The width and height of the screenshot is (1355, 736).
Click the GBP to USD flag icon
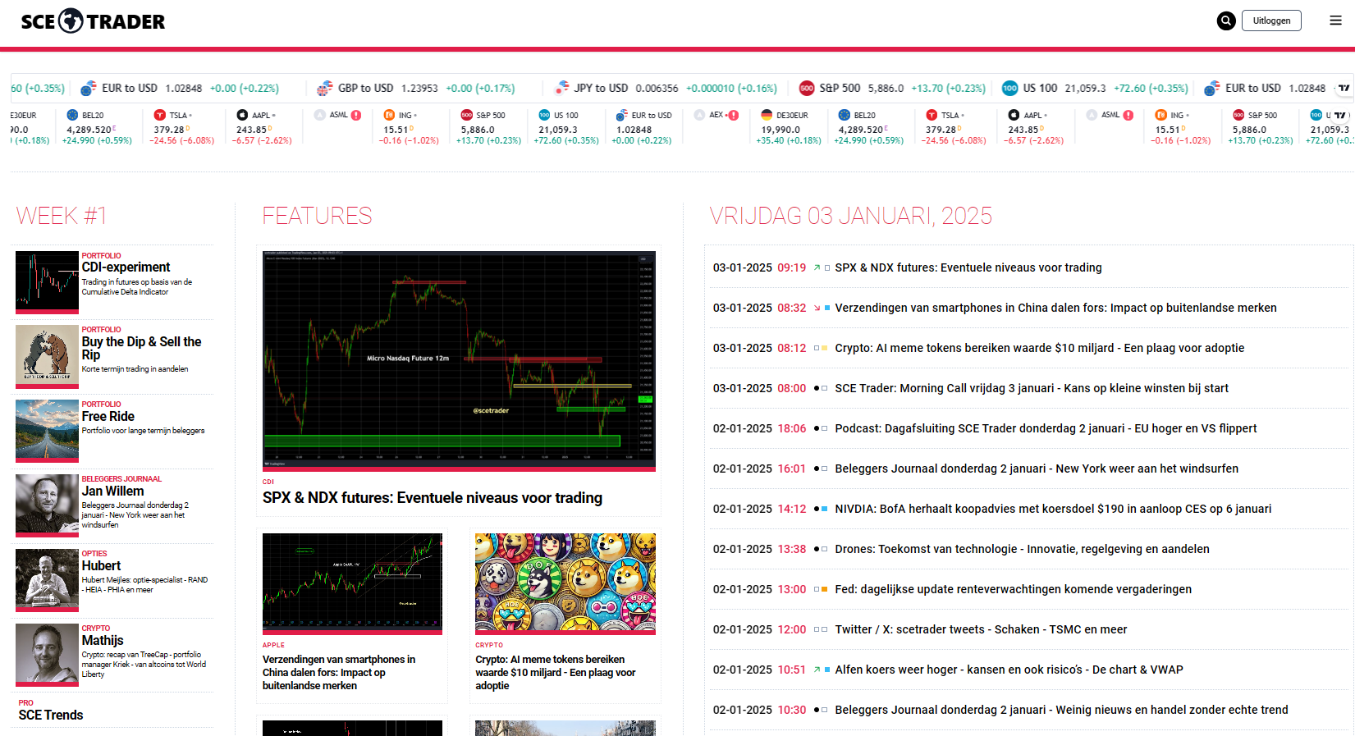[325, 88]
